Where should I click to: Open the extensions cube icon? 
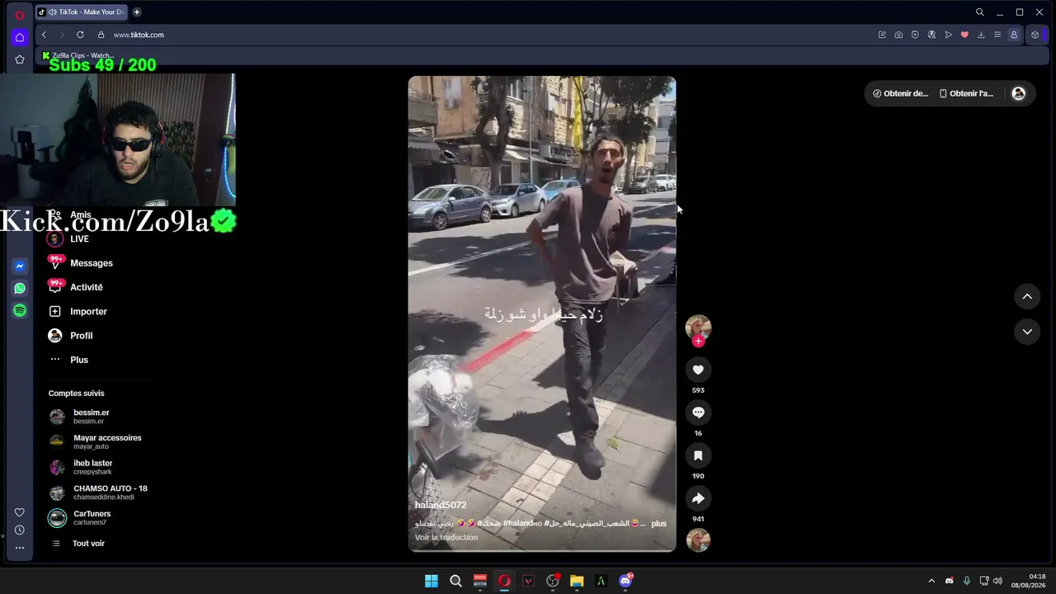[x=1035, y=35]
